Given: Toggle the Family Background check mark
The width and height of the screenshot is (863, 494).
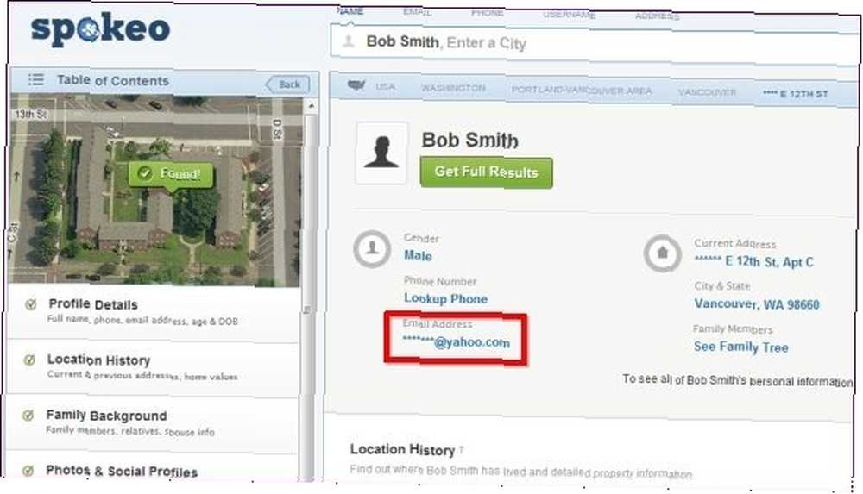Looking at the screenshot, I should tap(28, 416).
